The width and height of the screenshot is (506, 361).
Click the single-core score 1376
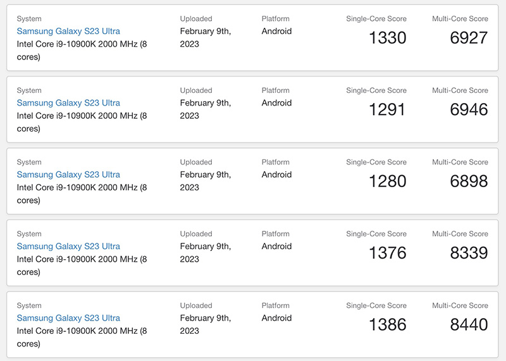(388, 253)
